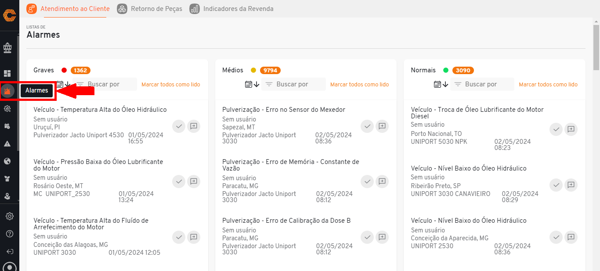Mark the Ribeirão Preto Nível Baixo alarm as read

[x=556, y=185]
